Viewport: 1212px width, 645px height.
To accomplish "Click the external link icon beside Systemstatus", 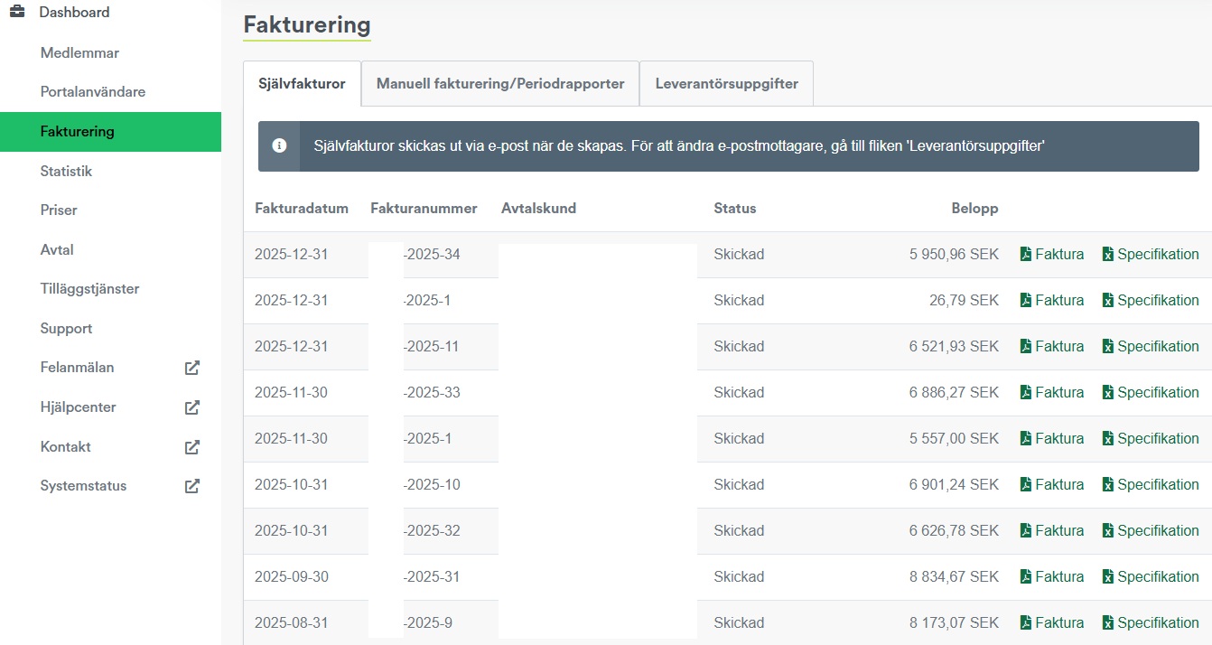I will tap(191, 486).
